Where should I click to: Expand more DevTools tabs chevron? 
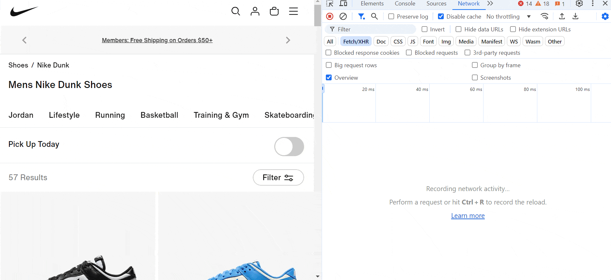pos(490,4)
